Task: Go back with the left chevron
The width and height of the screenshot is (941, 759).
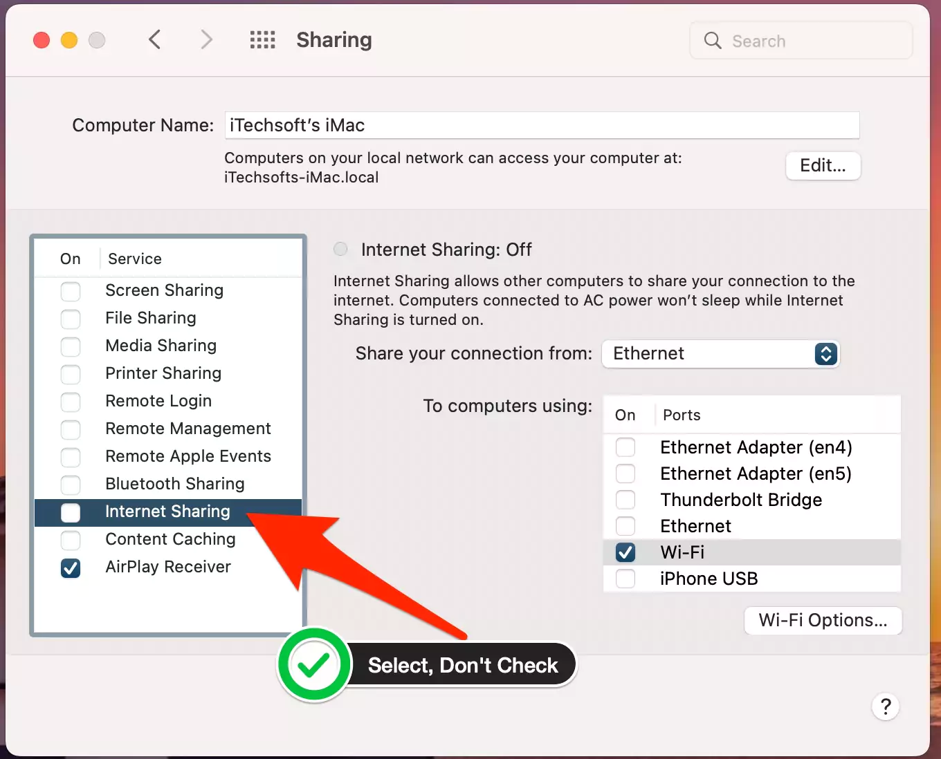Action: tap(155, 40)
